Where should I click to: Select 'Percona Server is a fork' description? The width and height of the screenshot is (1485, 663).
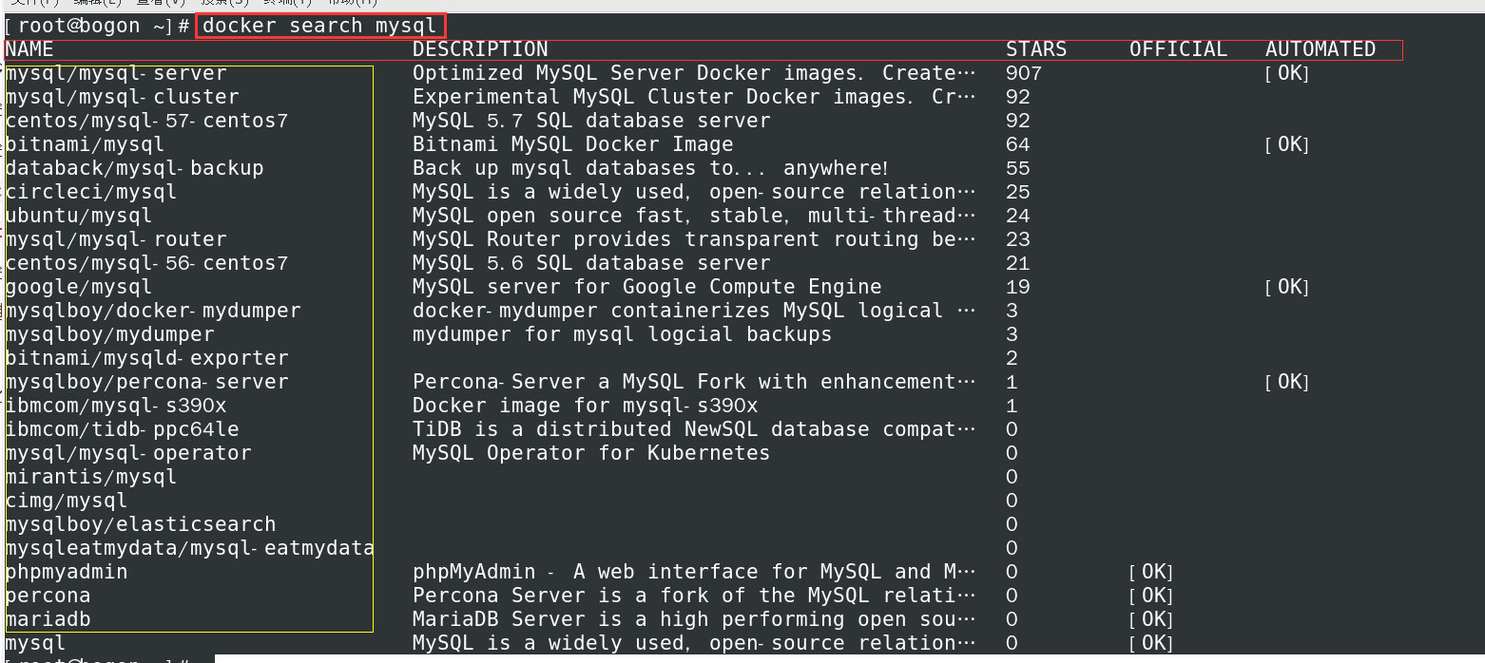(x=694, y=596)
